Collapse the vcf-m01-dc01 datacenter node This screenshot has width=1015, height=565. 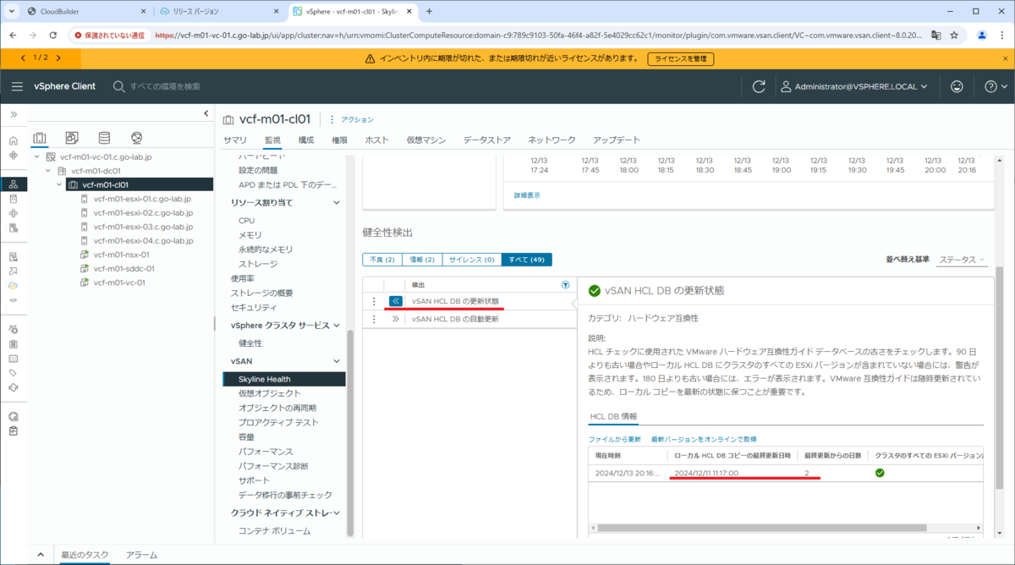(x=48, y=171)
